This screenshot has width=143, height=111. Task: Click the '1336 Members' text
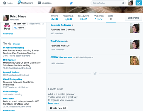pyautogui.click(x=57, y=63)
